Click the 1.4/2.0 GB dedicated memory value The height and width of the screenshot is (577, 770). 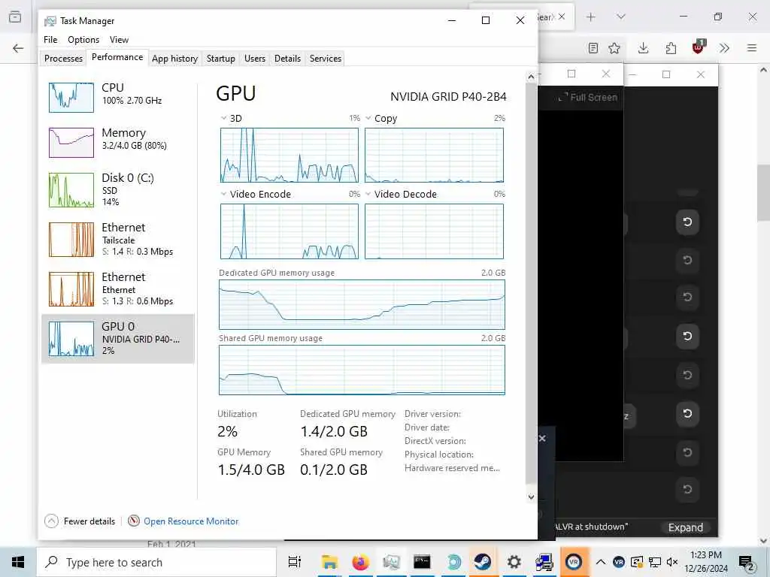(334, 431)
